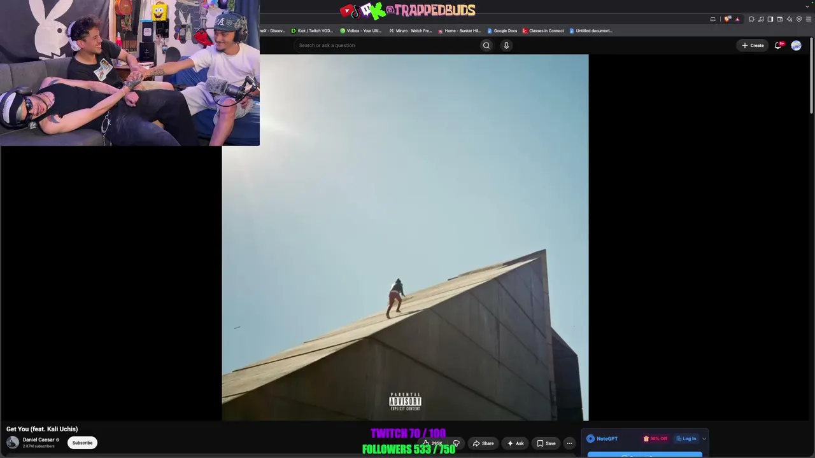Click the music note media control icon

click(x=761, y=19)
